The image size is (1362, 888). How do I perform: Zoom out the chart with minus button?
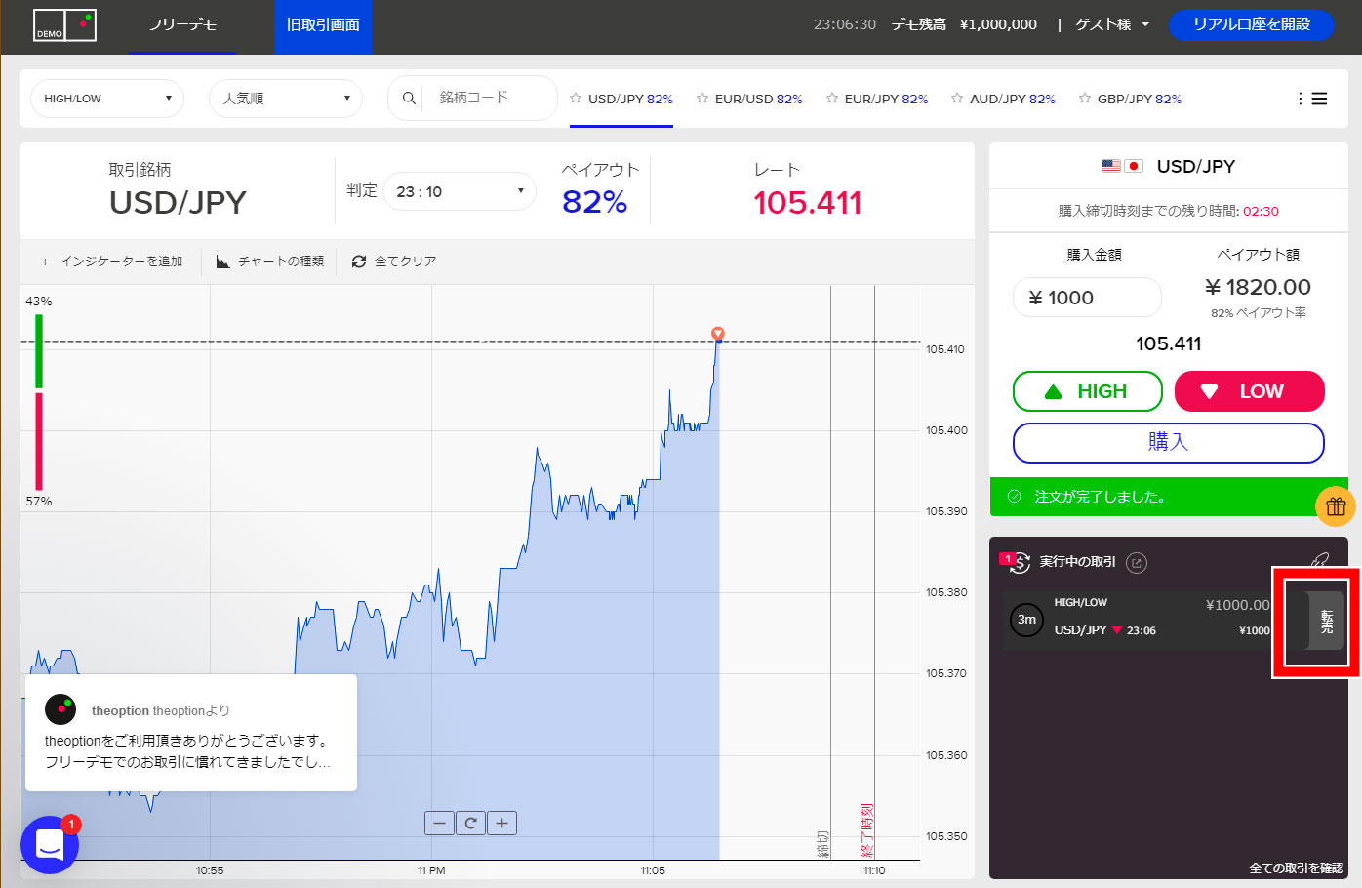pos(440,823)
